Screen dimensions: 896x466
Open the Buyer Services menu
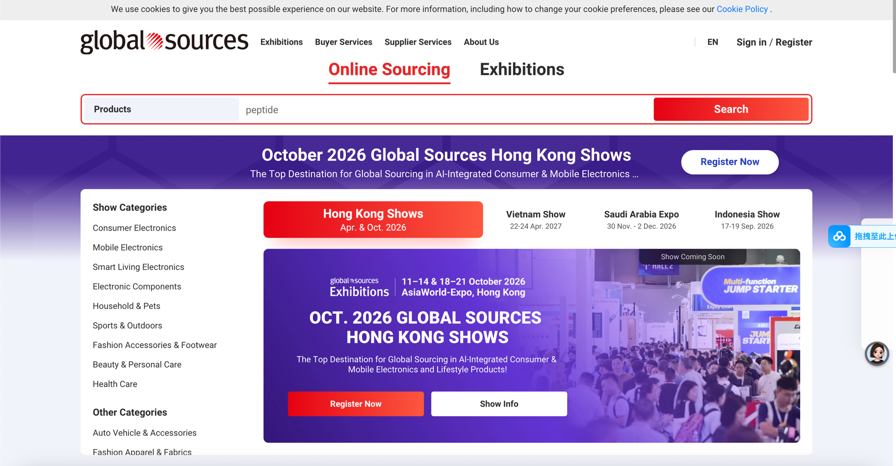click(x=344, y=42)
